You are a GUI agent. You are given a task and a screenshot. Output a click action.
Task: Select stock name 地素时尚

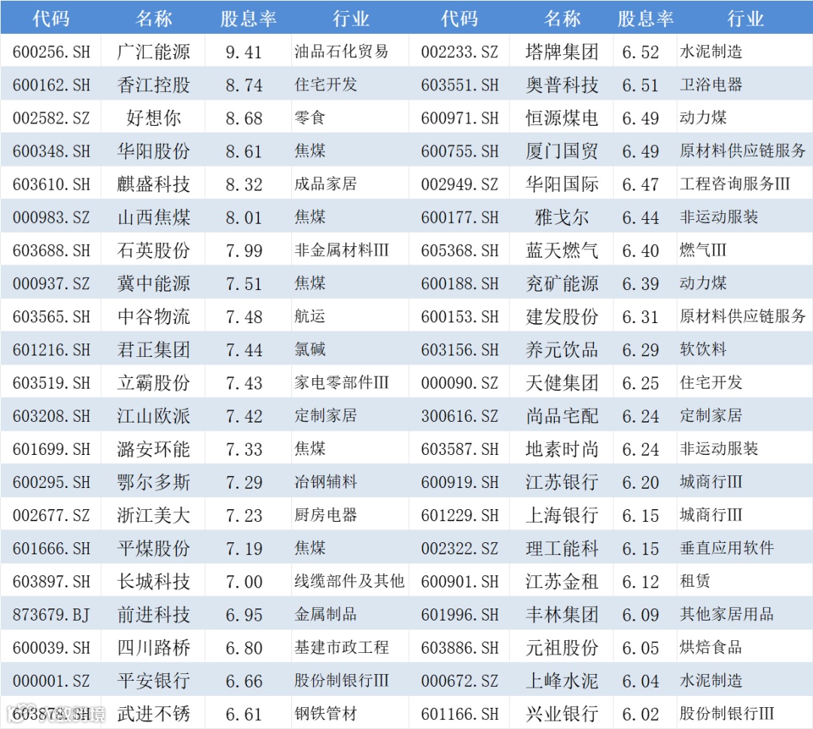[x=562, y=450]
